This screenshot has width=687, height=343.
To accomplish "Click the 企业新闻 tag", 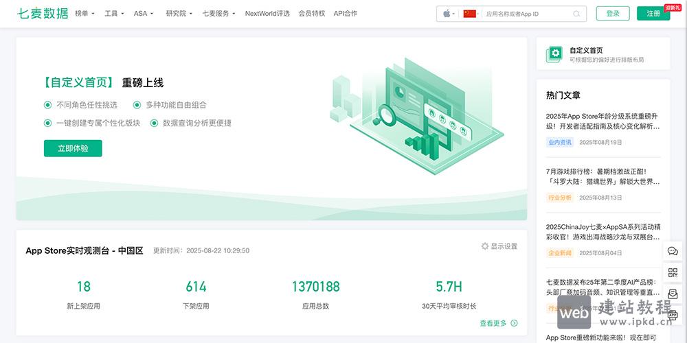I will click(559, 253).
